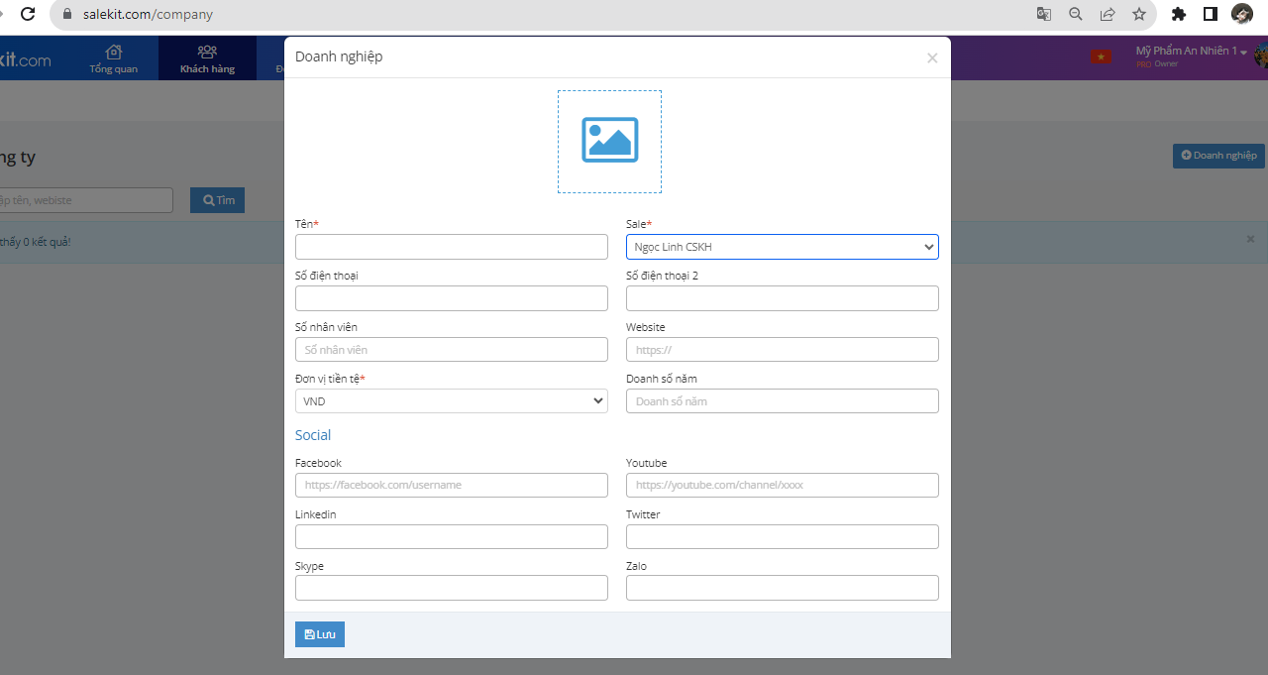Click the Tìm search button
This screenshot has height=675, width=1268.
click(217, 200)
